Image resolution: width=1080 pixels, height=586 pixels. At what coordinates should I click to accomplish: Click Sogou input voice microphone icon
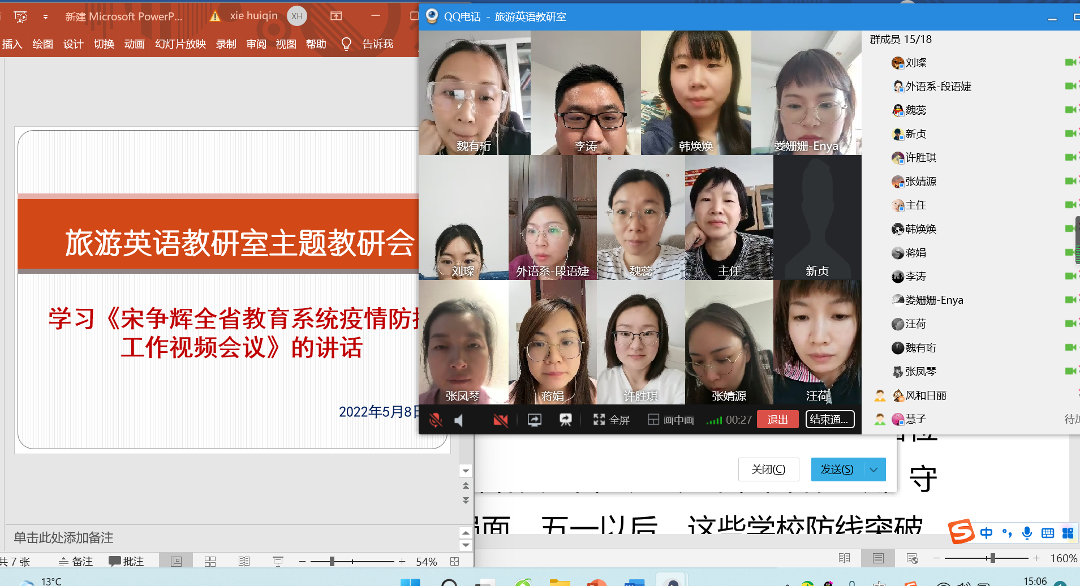click(x=1027, y=533)
